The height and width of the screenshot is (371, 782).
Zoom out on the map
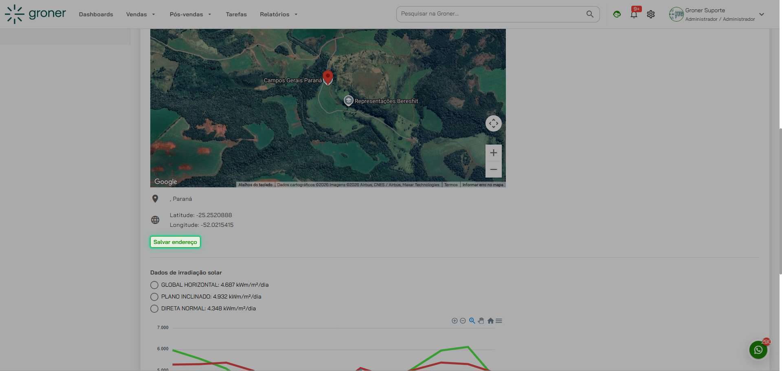pos(493,169)
